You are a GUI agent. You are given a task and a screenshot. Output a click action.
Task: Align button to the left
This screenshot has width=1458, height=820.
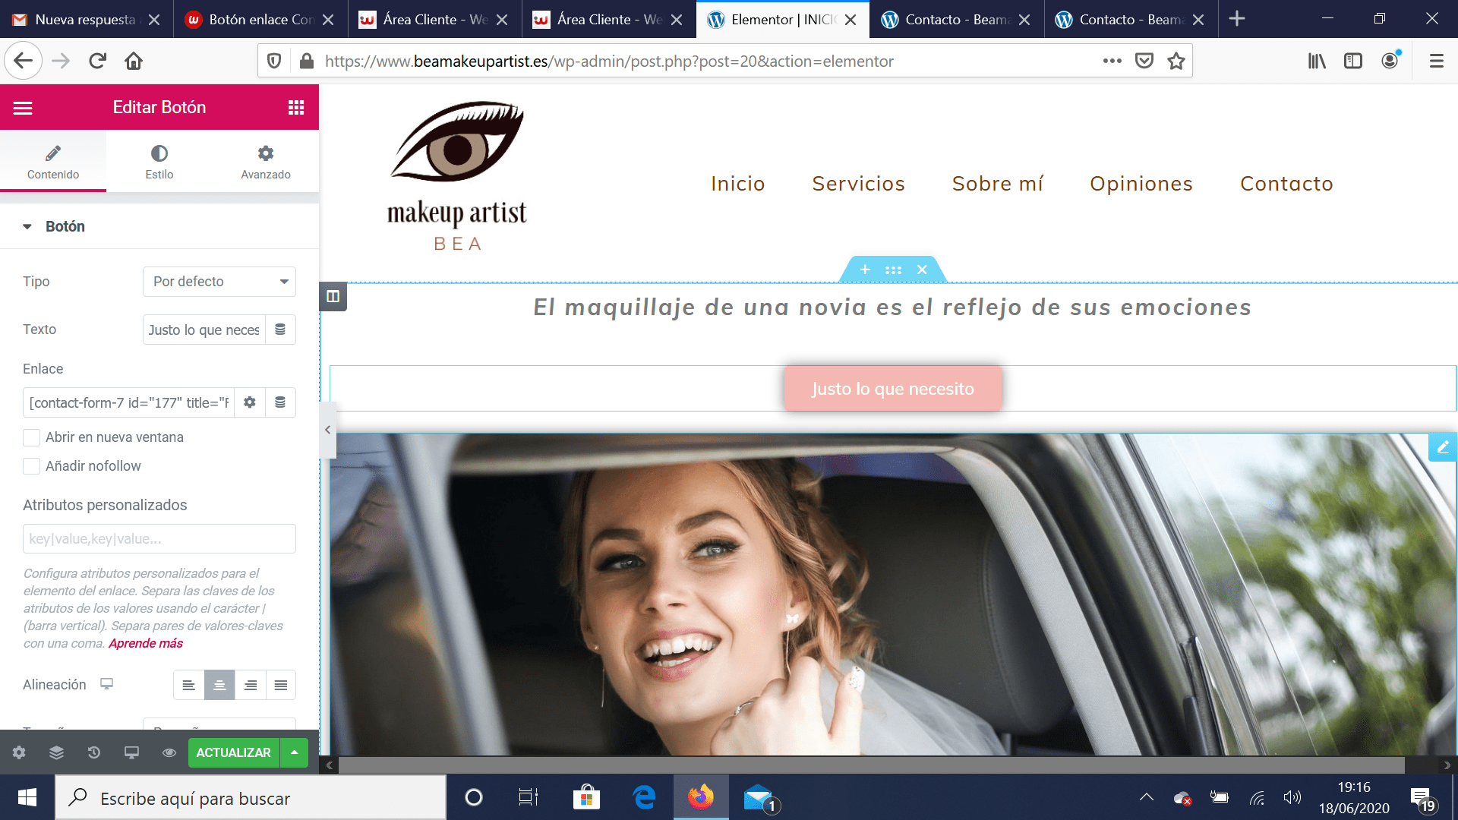pyautogui.click(x=189, y=685)
